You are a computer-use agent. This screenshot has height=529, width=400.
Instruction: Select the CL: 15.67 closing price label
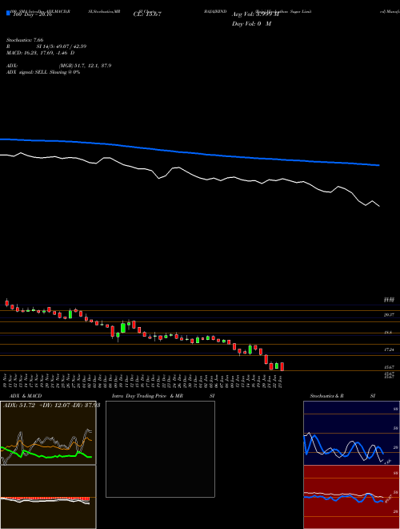pos(147,14)
